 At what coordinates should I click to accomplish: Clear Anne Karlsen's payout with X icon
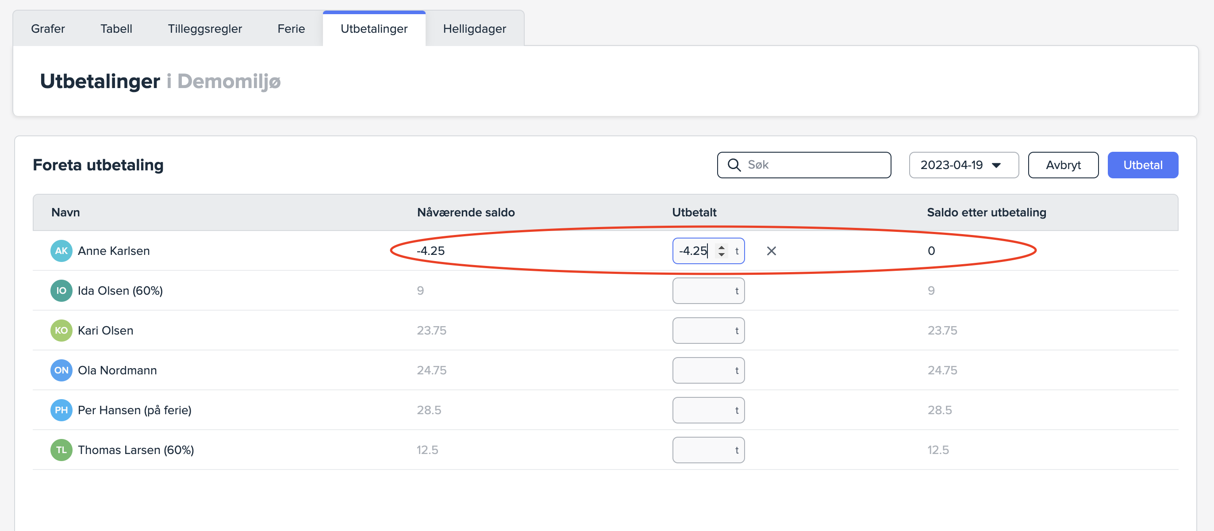point(771,250)
